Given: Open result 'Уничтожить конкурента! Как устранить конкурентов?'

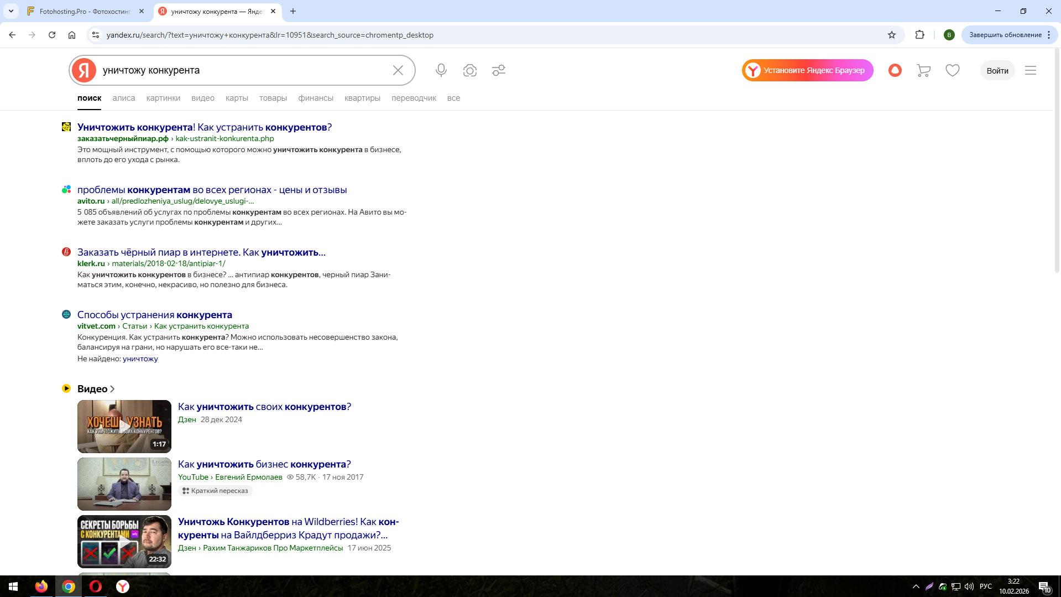Looking at the screenshot, I should pyautogui.click(x=205, y=127).
